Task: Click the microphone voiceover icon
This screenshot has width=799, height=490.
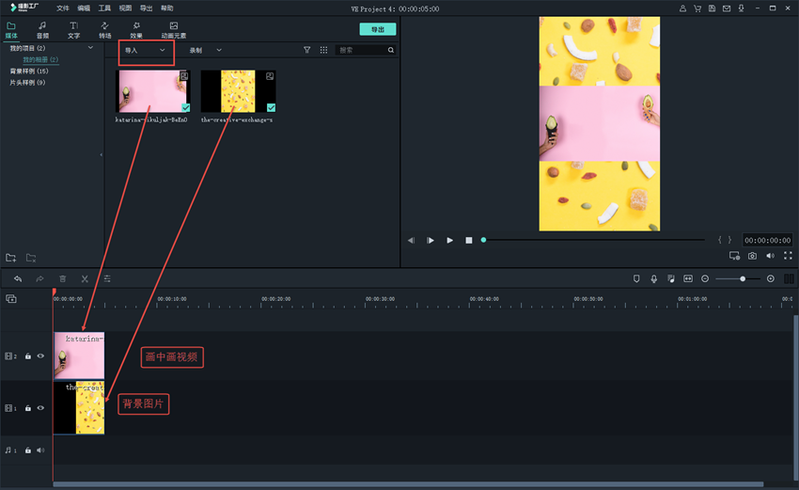Action: [653, 278]
